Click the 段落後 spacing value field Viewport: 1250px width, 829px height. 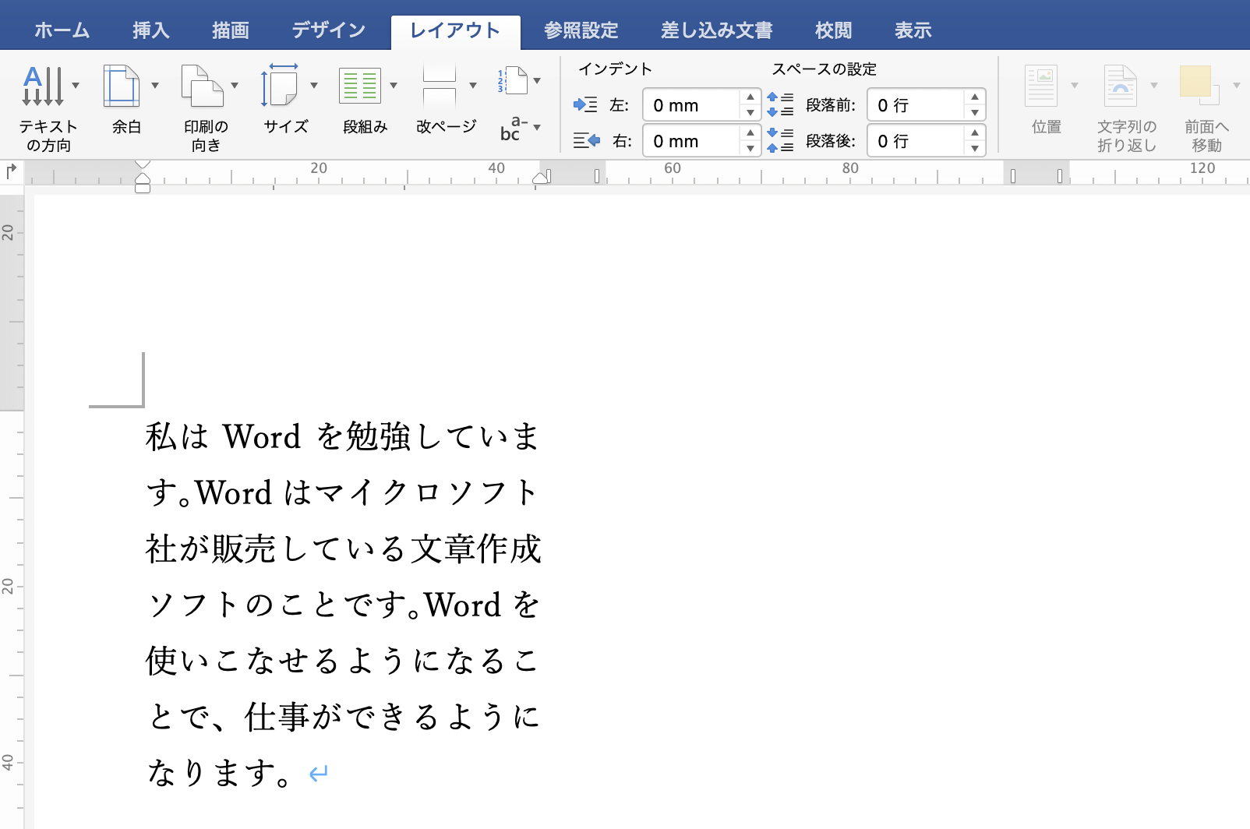tap(916, 141)
